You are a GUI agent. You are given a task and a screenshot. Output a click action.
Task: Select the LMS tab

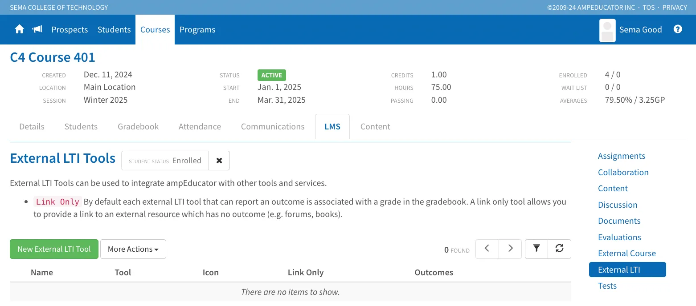click(x=332, y=126)
